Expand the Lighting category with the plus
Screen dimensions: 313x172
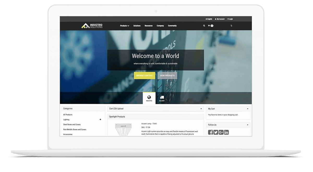coord(100,119)
